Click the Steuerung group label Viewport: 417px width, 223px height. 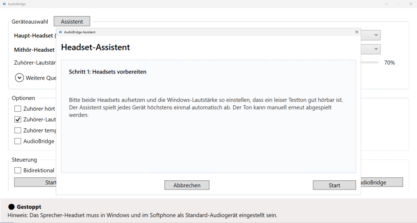[x=24, y=160]
